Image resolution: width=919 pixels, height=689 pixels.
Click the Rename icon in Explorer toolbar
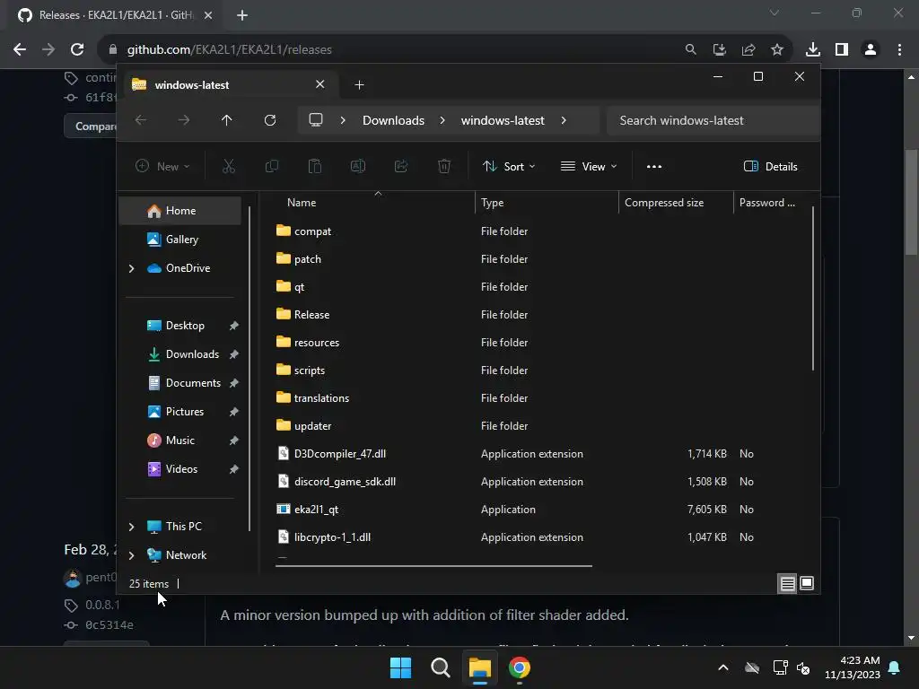(358, 166)
